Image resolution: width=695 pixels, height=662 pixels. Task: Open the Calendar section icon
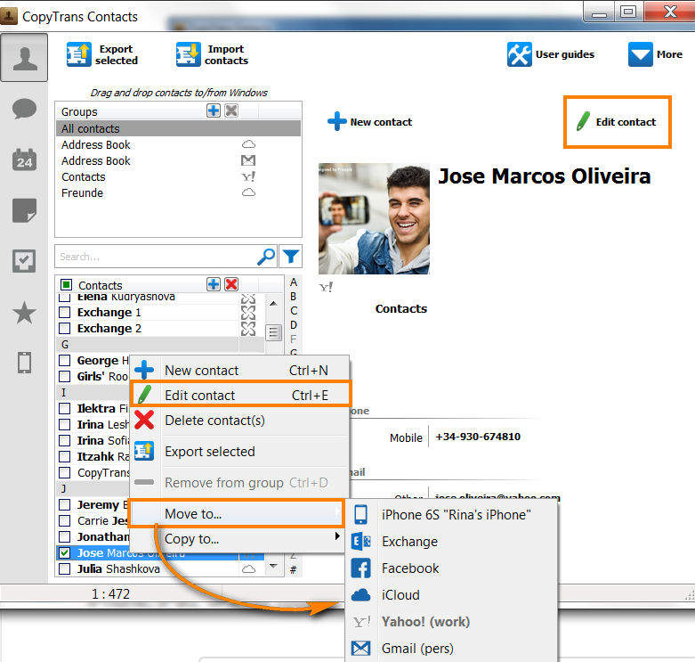[x=24, y=159]
